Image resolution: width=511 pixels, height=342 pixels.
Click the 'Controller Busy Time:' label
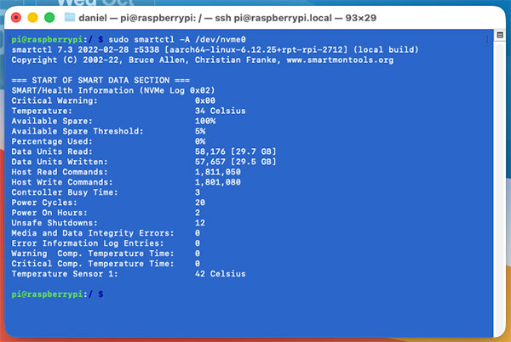65,192
